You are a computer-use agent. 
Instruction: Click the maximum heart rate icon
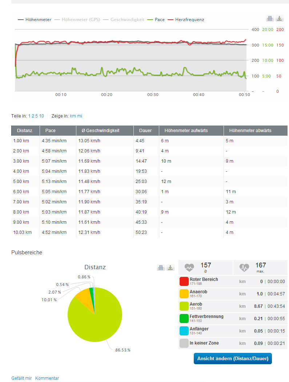click(244, 268)
